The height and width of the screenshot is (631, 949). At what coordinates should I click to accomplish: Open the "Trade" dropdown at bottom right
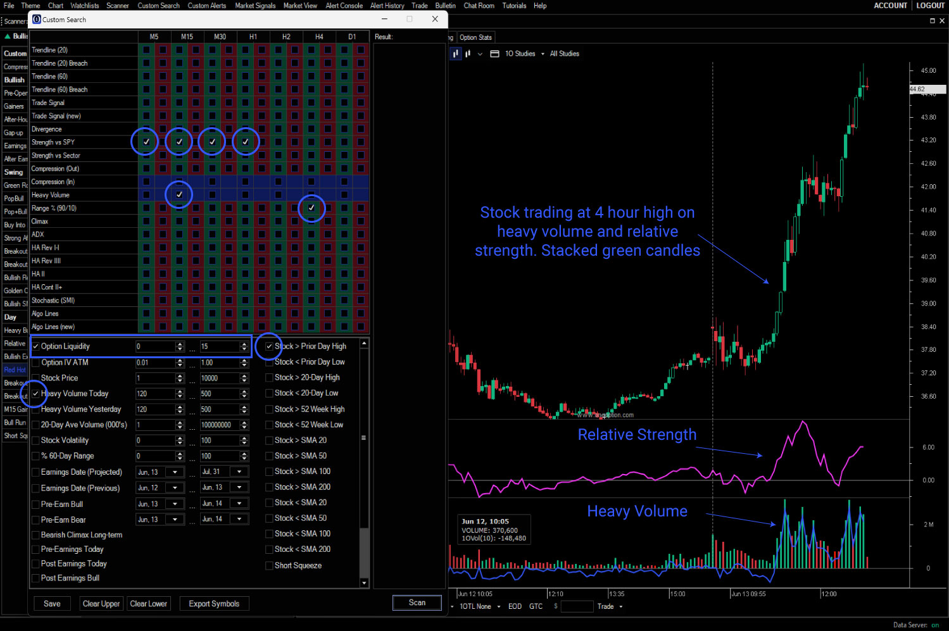pyautogui.click(x=610, y=606)
